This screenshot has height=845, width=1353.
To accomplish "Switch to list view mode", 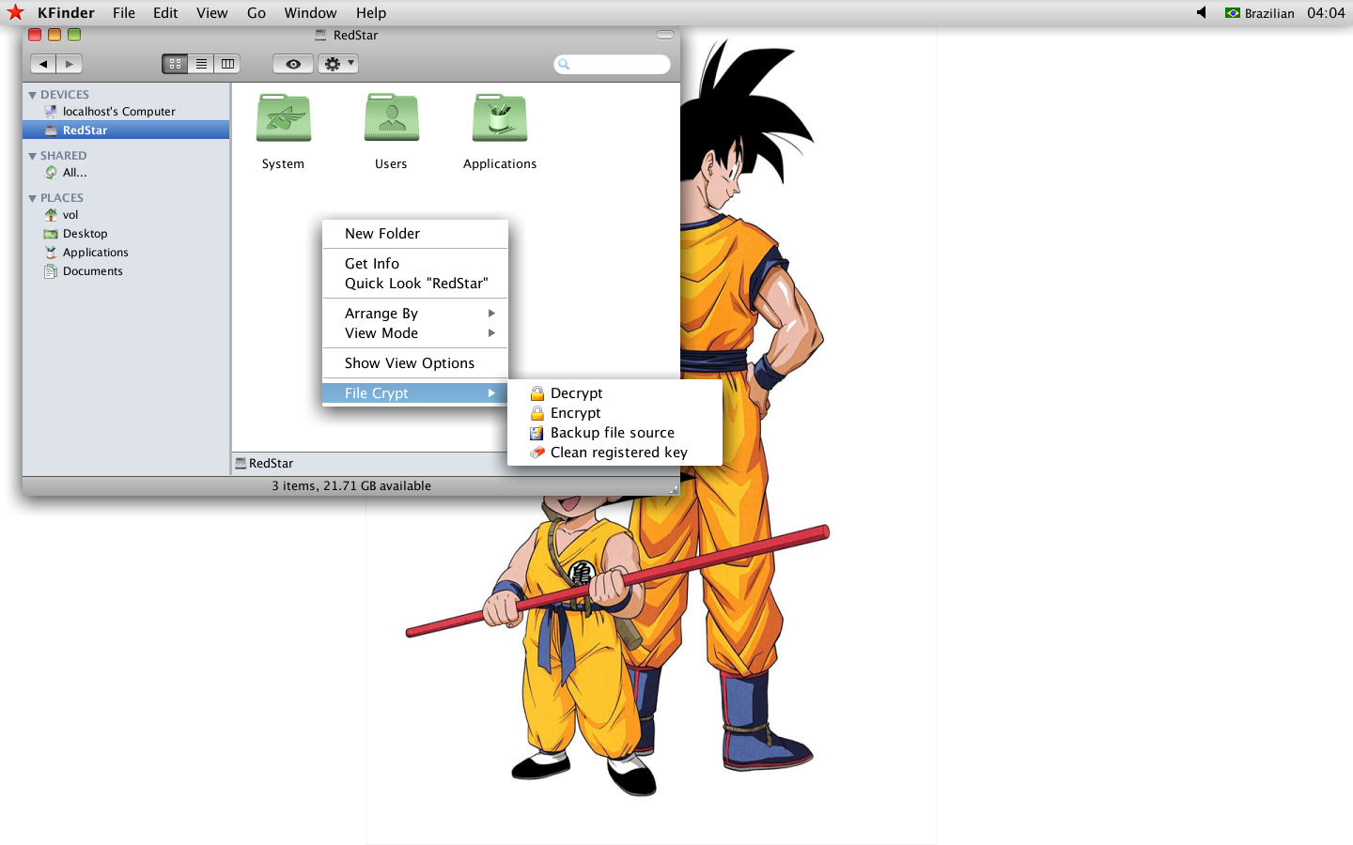I will point(201,64).
